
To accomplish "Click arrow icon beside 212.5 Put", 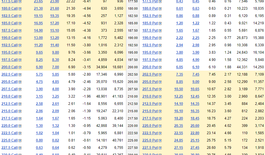I will point(160,104).
